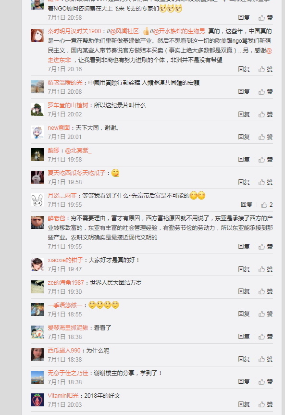Open mention @开水族馆的生物男
The width and height of the screenshot is (285, 415).
pyautogui.click(x=179, y=31)
